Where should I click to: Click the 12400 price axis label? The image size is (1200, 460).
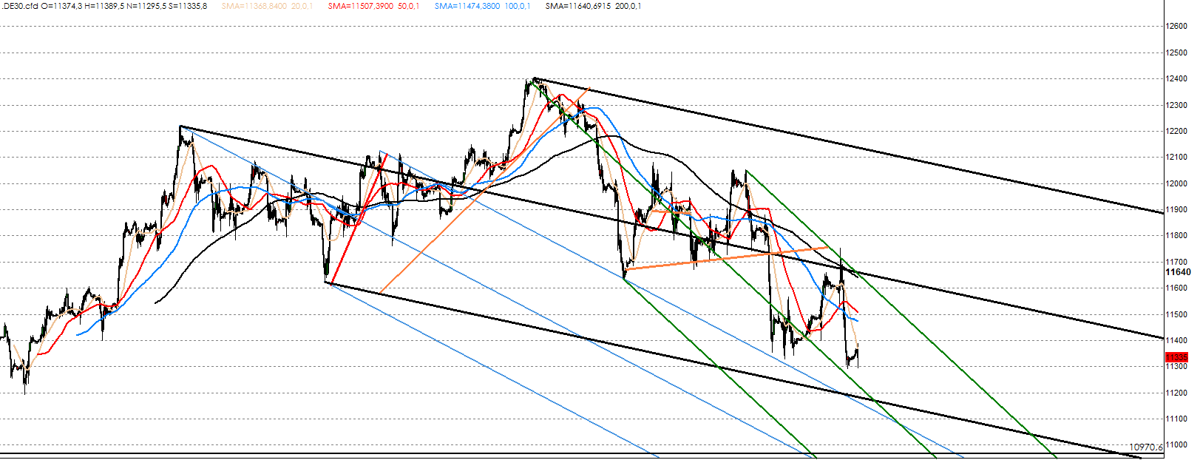(x=1176, y=79)
